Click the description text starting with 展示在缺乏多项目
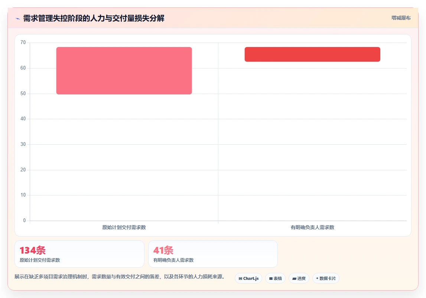The width and height of the screenshot is (426, 298). tap(120, 277)
